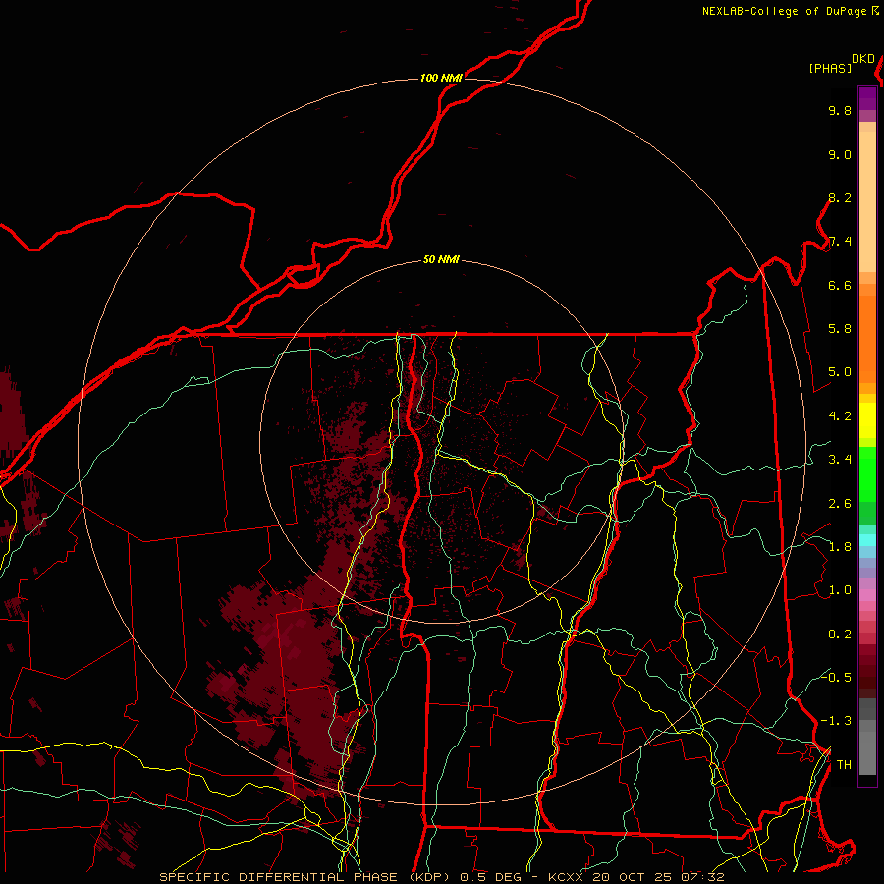The height and width of the screenshot is (884, 884).
Task: Click the 2.6 value on the color scale
Action: coord(840,504)
